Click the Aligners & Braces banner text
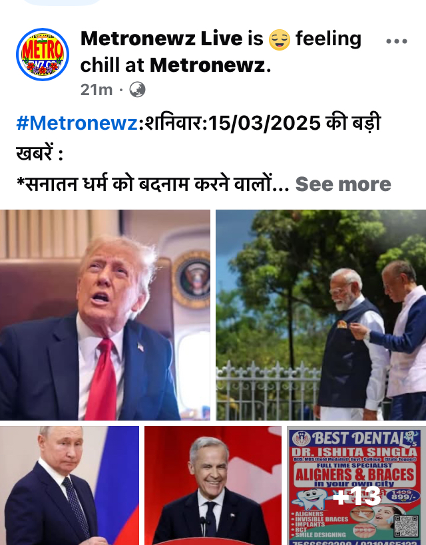426x545 pixels. tap(355, 474)
